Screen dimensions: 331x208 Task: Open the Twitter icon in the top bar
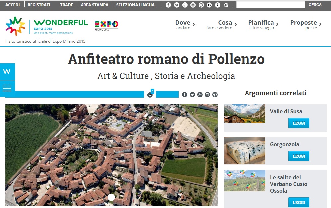point(177,5)
